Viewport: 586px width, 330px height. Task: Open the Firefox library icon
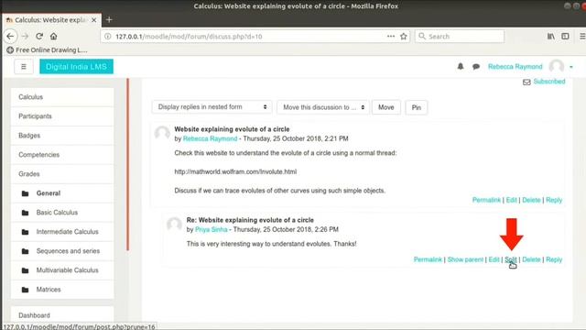click(x=551, y=37)
